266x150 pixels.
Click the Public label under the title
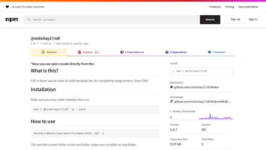point(47,43)
